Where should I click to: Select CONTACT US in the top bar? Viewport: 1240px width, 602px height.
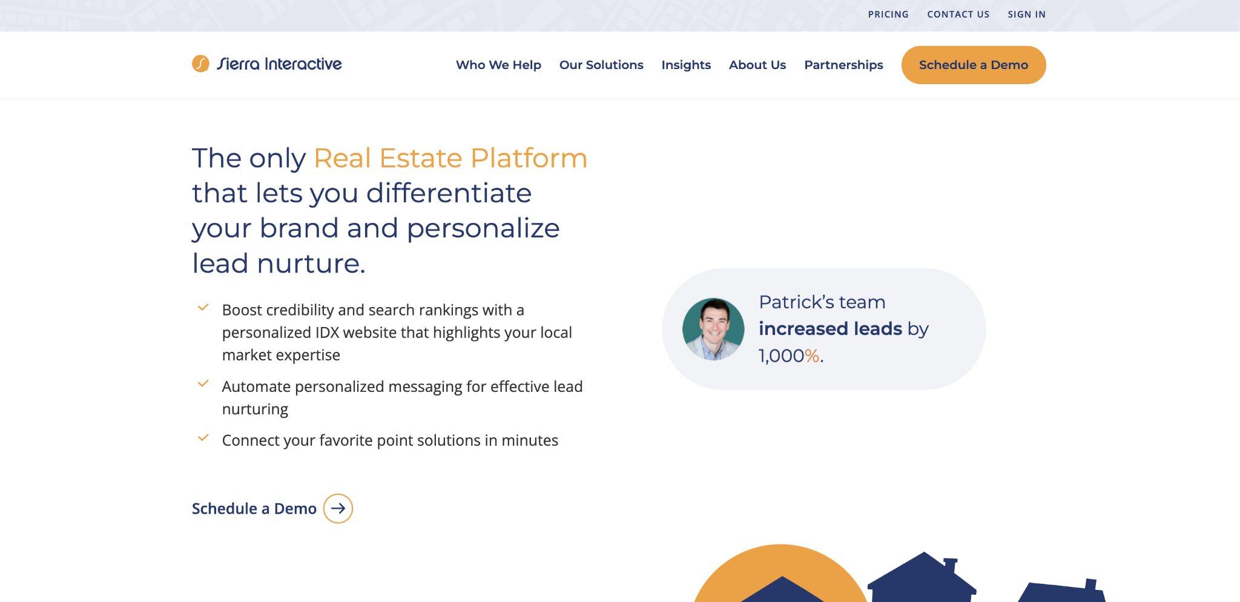958,14
